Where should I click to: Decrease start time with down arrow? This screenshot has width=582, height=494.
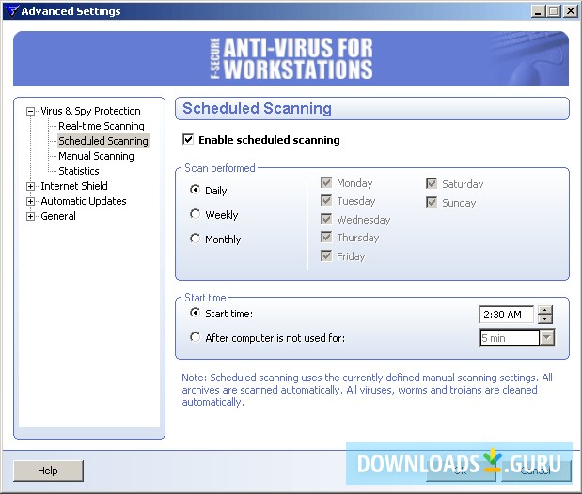(x=545, y=319)
